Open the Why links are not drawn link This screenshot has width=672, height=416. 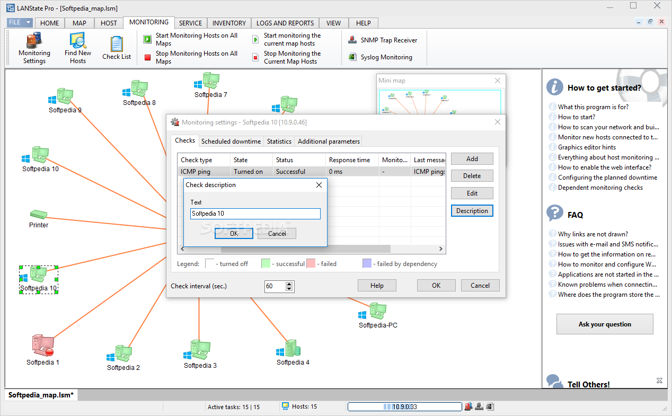593,234
